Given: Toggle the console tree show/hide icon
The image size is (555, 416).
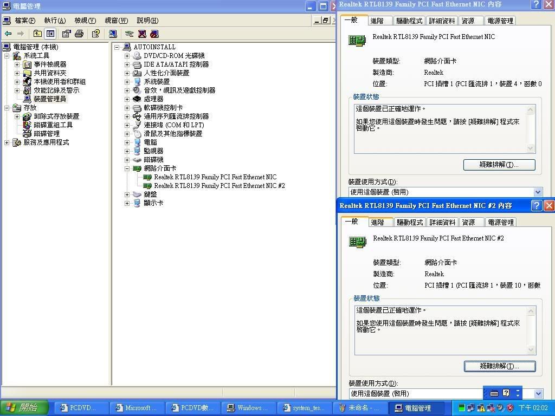Looking at the screenshot, I should point(50,34).
